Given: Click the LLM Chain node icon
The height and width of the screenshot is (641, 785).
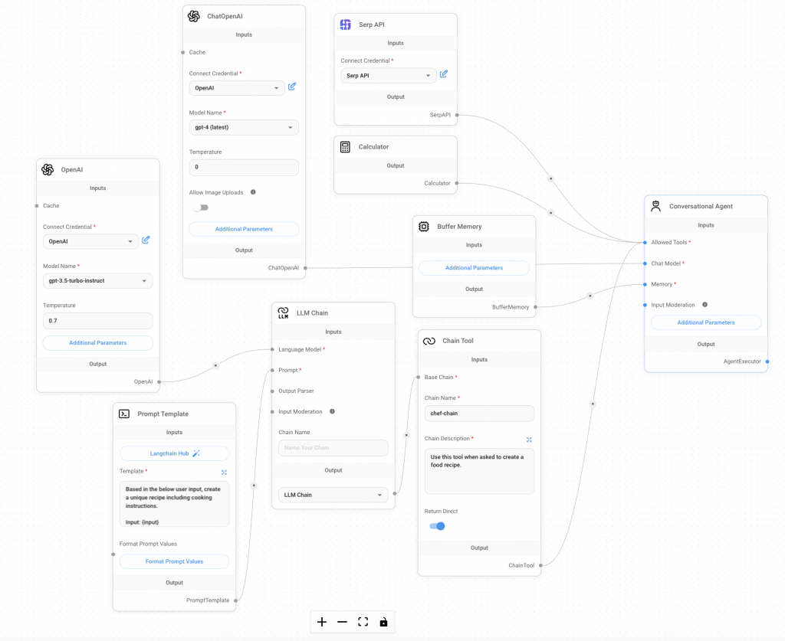Looking at the screenshot, I should [283, 313].
